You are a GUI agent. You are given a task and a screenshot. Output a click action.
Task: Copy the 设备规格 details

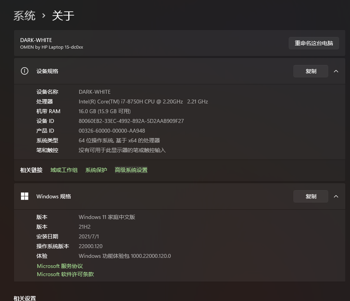pyautogui.click(x=310, y=71)
